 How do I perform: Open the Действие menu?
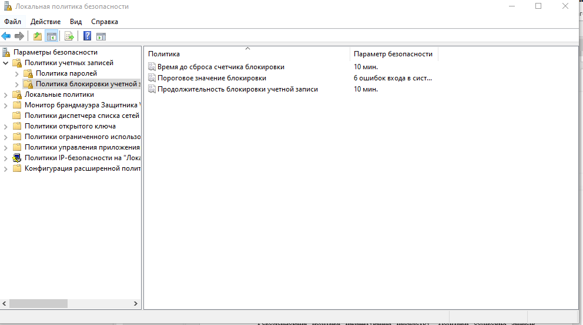(x=45, y=22)
